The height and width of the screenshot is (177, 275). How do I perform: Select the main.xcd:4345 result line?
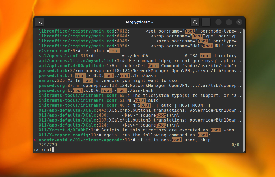point(140,41)
